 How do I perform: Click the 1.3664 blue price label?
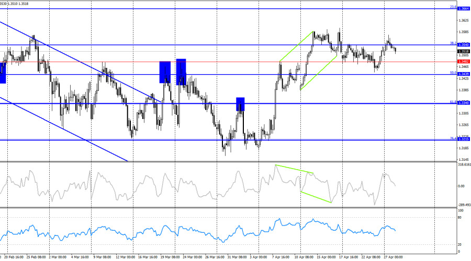(x=464, y=9)
